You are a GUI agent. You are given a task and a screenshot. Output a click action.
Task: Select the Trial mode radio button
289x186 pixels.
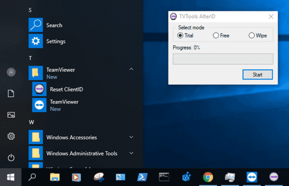pyautogui.click(x=180, y=35)
